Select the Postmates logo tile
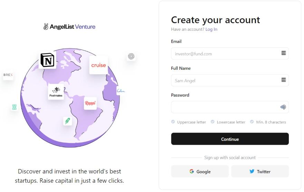This screenshot has height=192, width=304. click(x=56, y=92)
